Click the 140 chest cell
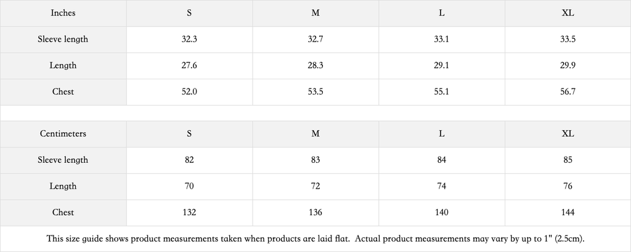This screenshot has width=631, height=252. click(x=442, y=213)
